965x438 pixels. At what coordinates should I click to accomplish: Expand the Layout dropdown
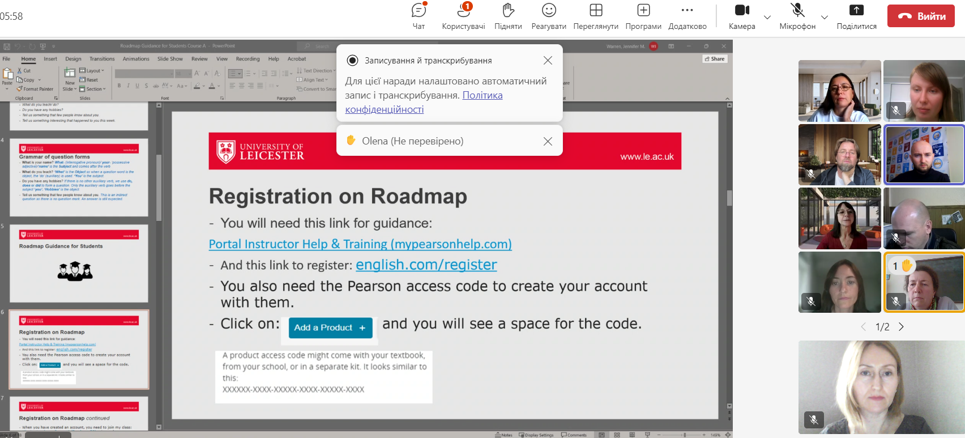pos(92,71)
